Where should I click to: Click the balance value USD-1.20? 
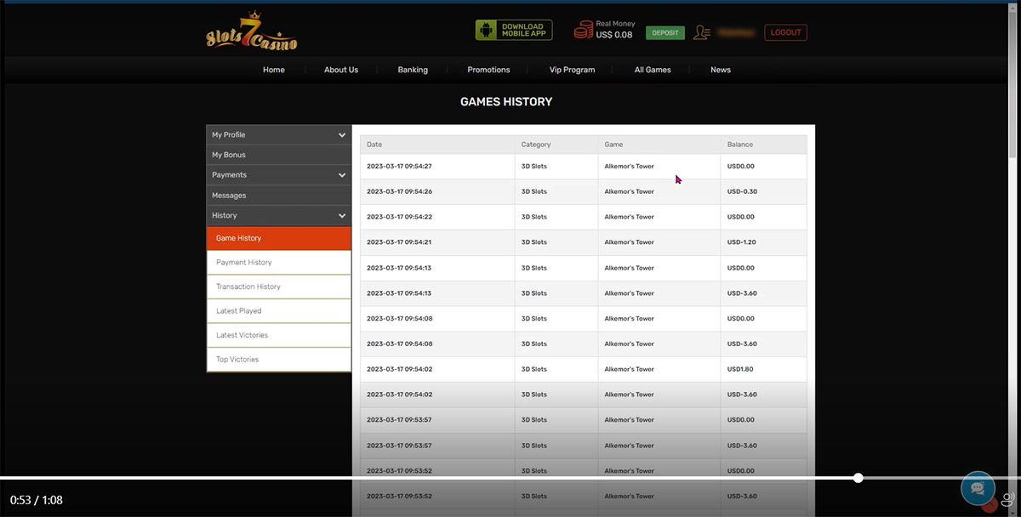point(742,242)
